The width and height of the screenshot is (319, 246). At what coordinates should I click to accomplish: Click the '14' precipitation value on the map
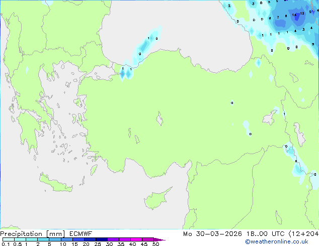294,15
